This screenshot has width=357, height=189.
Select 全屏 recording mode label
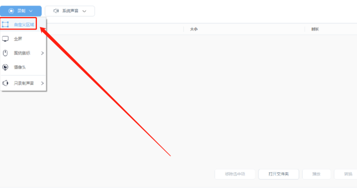[x=18, y=39]
